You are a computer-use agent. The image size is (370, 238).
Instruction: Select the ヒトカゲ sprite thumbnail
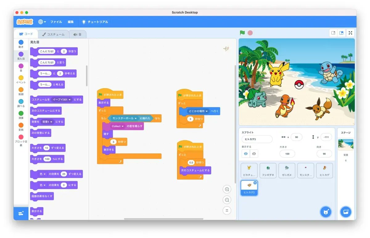pyautogui.click(x=324, y=170)
